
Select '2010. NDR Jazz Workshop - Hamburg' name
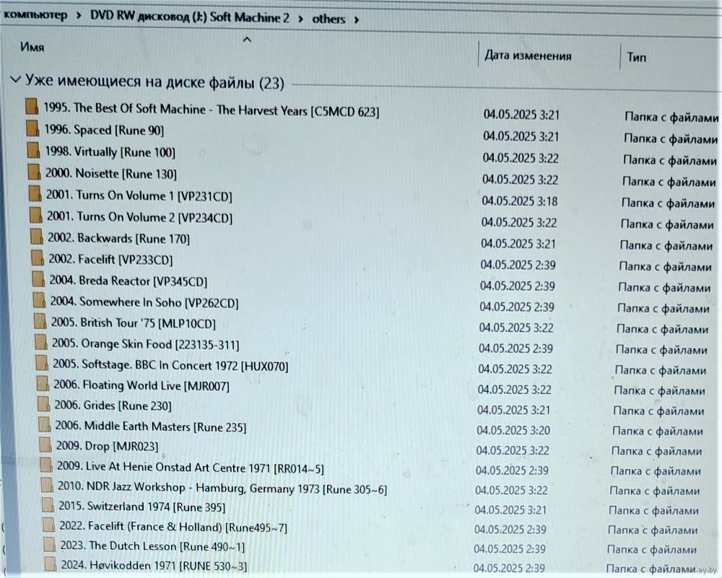pyautogui.click(x=222, y=488)
